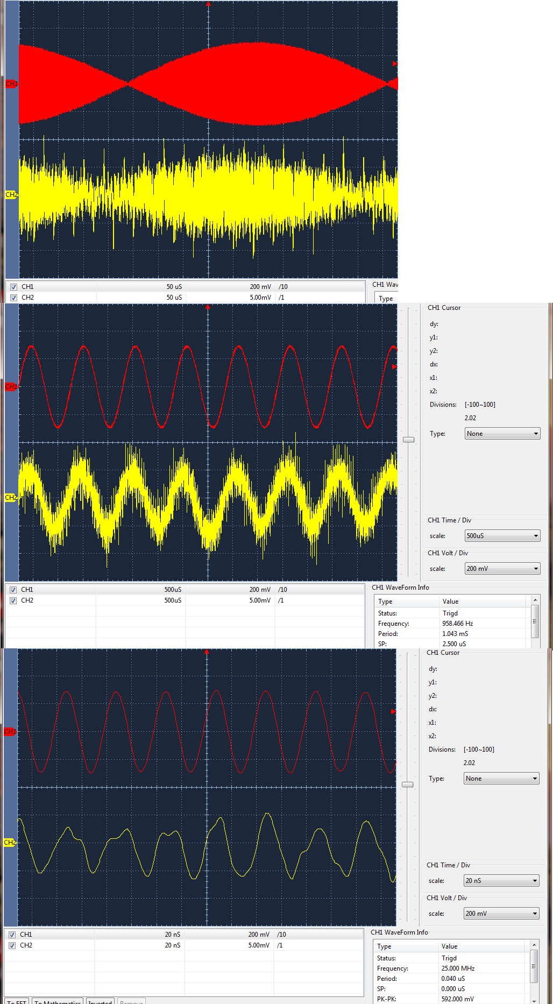The width and height of the screenshot is (553, 1004).
Task: Click the scroll-up arrow of the 25.000 MHz info table
Action: click(534, 944)
